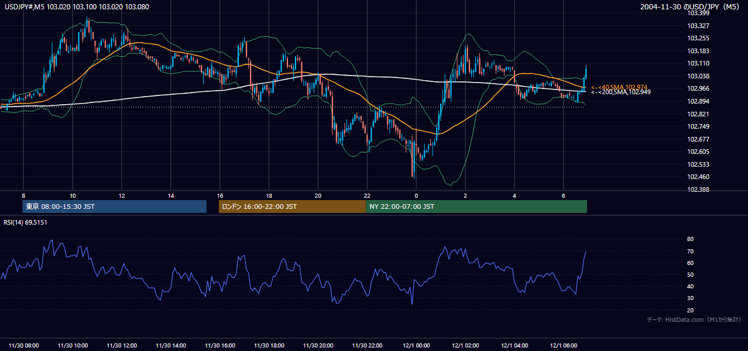Click price axis level 103.110

coord(698,63)
